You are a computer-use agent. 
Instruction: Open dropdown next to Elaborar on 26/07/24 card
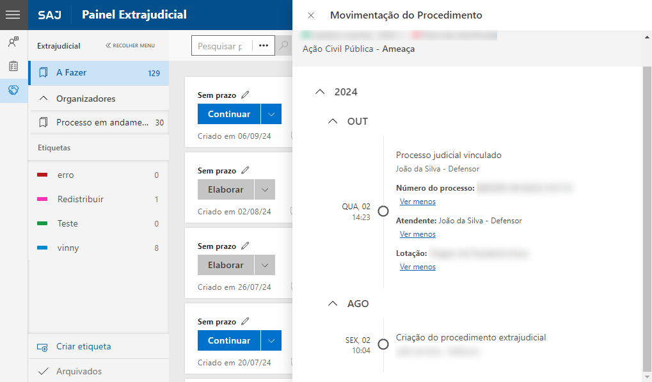coord(265,265)
